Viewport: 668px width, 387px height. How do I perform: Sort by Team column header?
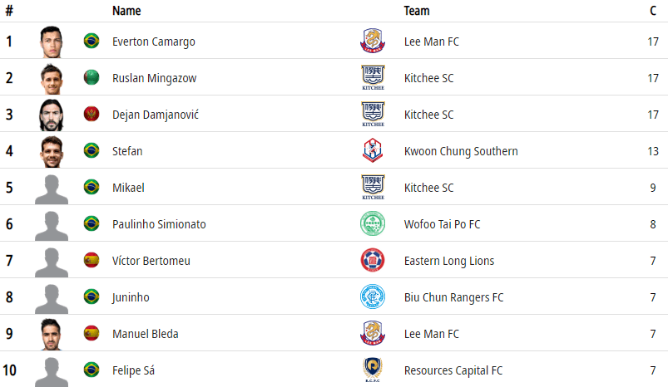coord(417,11)
